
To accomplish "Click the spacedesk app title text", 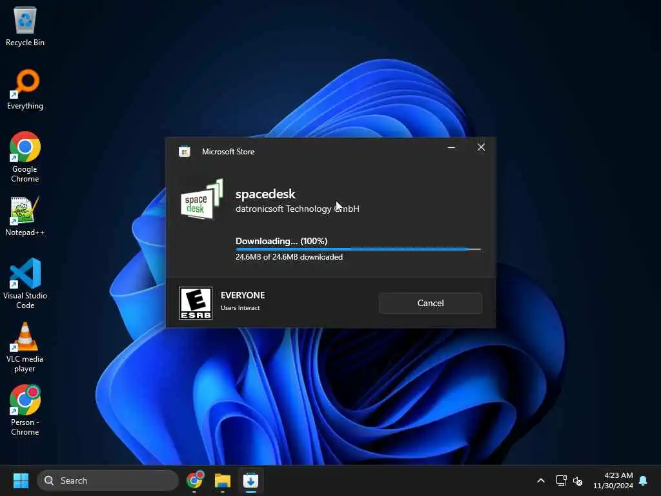I will [265, 194].
